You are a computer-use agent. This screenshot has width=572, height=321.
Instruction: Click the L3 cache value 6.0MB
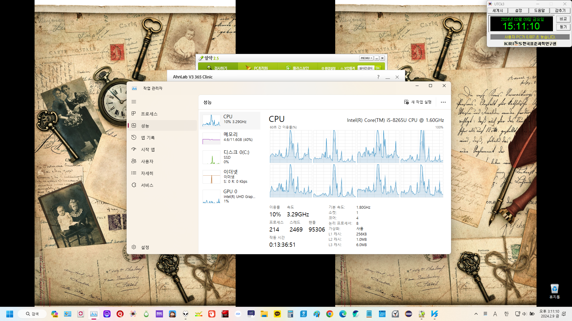(361, 245)
